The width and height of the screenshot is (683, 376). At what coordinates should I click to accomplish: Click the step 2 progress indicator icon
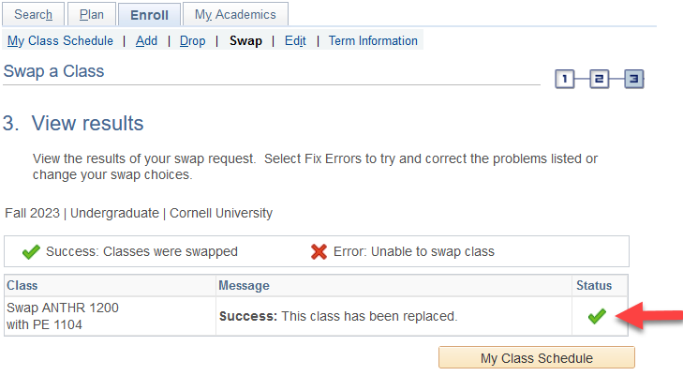point(600,80)
